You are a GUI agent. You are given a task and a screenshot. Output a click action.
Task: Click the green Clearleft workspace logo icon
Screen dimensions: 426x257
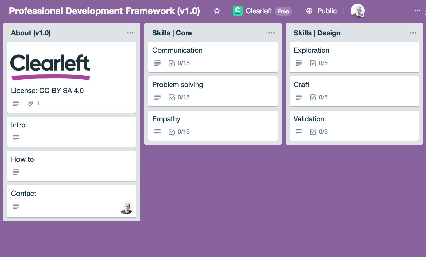point(238,11)
